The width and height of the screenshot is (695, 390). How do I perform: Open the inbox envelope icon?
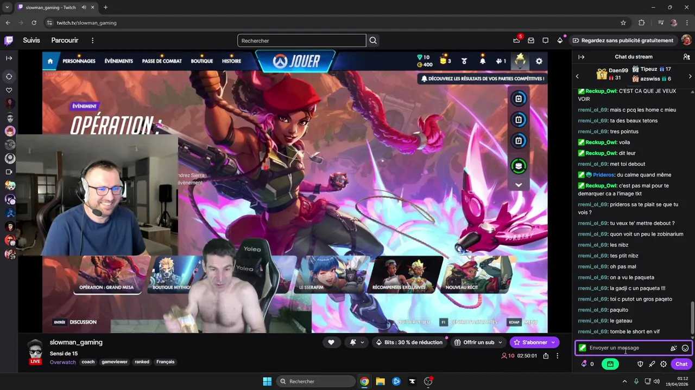[x=531, y=41]
